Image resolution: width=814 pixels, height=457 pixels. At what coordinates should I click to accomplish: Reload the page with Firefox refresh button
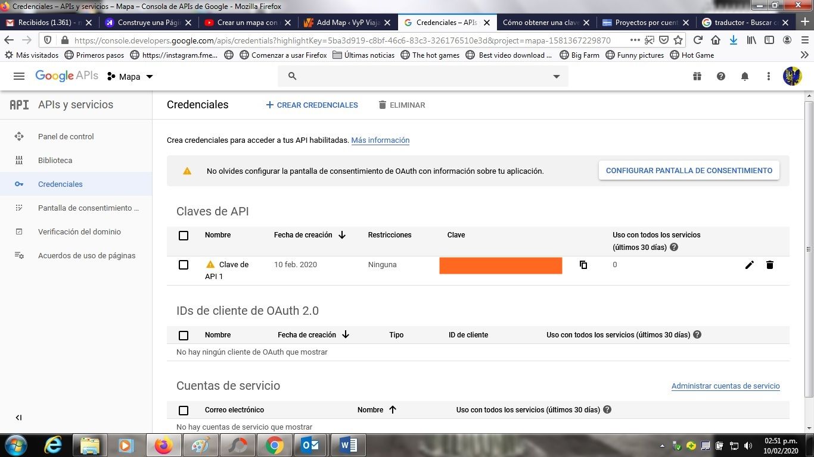(x=698, y=40)
